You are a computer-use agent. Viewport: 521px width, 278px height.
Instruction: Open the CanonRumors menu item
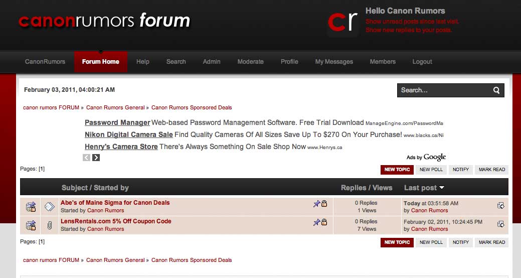point(45,62)
